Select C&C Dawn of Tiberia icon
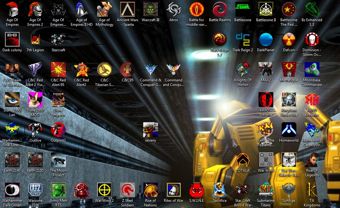The width and height of the screenshot is (340, 208). point(12,69)
